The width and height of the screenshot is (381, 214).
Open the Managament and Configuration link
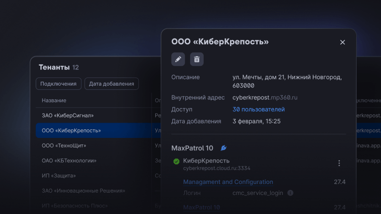point(228,182)
